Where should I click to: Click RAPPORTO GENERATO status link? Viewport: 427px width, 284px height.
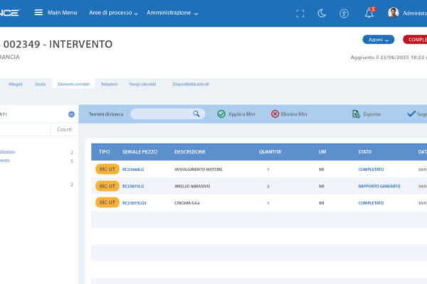click(x=379, y=186)
